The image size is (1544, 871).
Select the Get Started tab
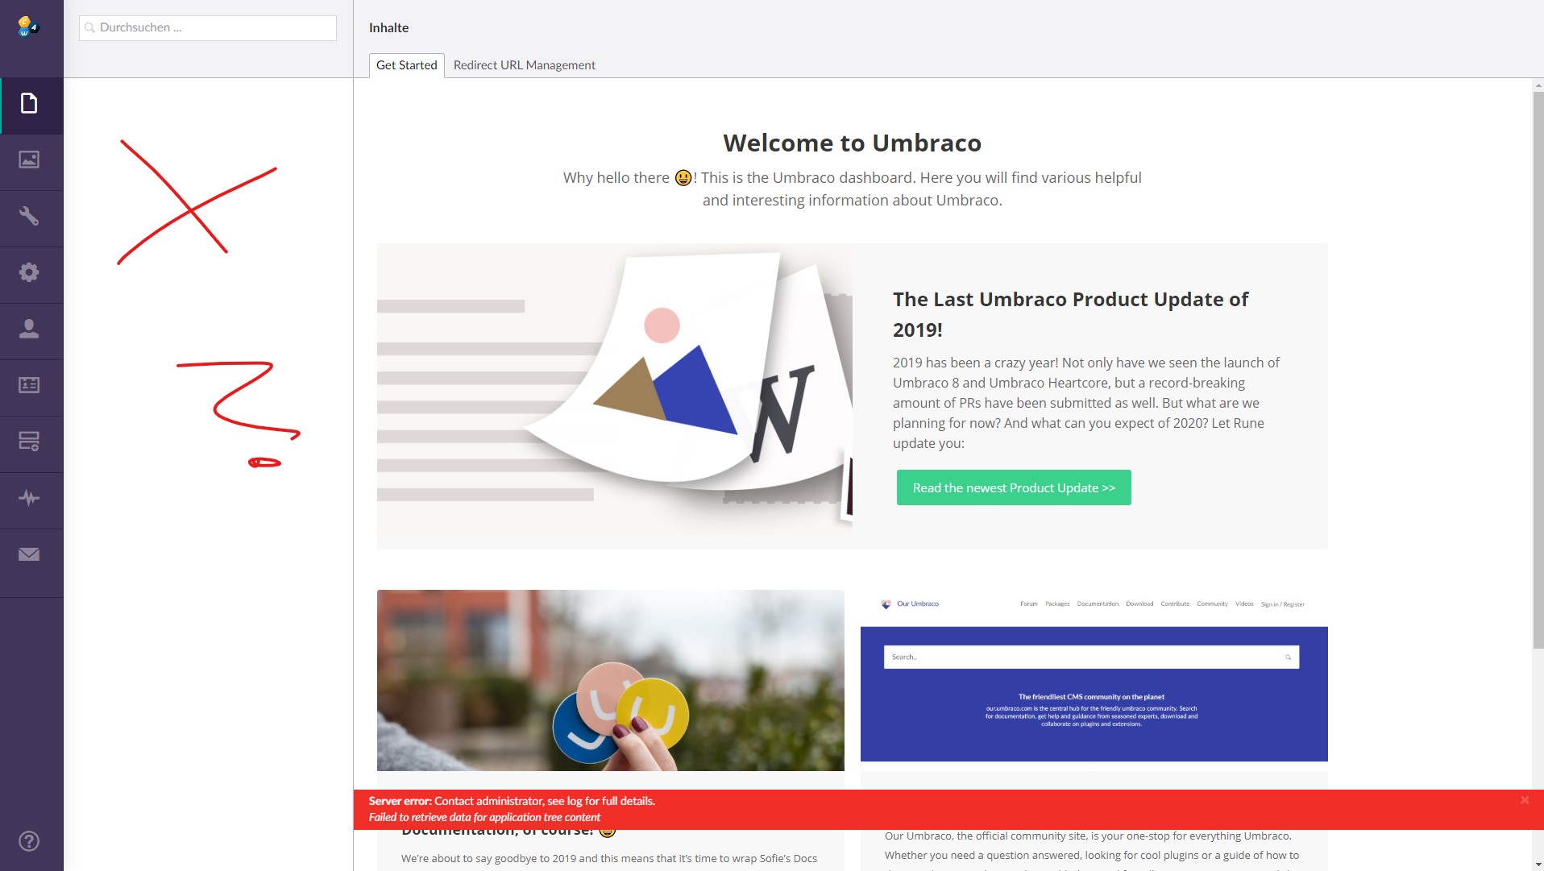tap(407, 65)
